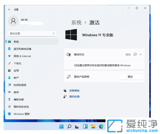Open Widgets from the taskbar
Viewport: 160px width, 134px height.
(x=85, y=127)
